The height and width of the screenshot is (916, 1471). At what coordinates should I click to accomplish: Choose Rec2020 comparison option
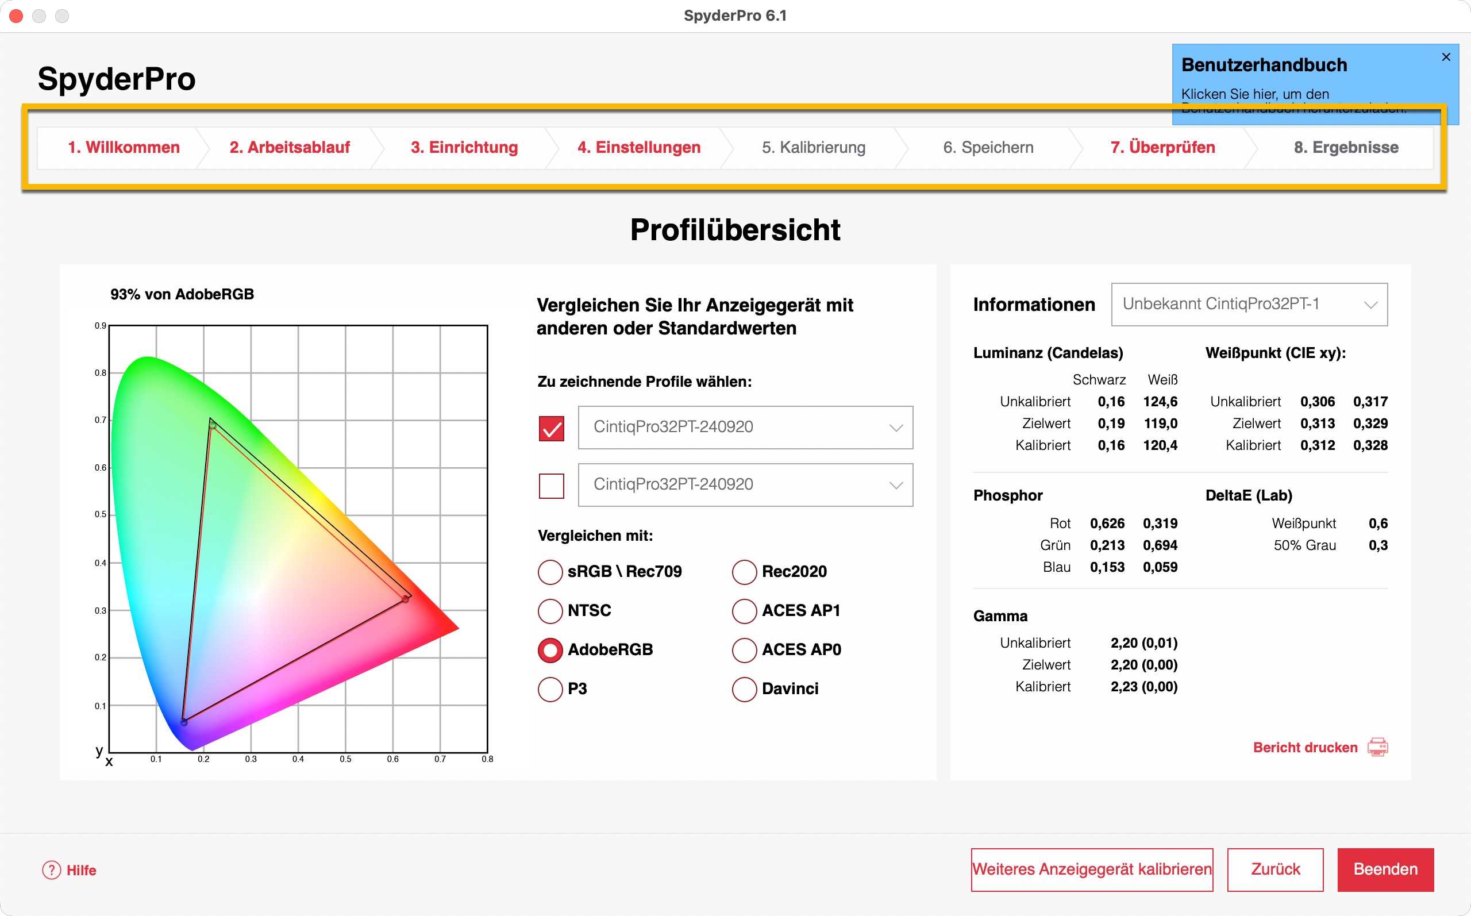pyautogui.click(x=744, y=571)
